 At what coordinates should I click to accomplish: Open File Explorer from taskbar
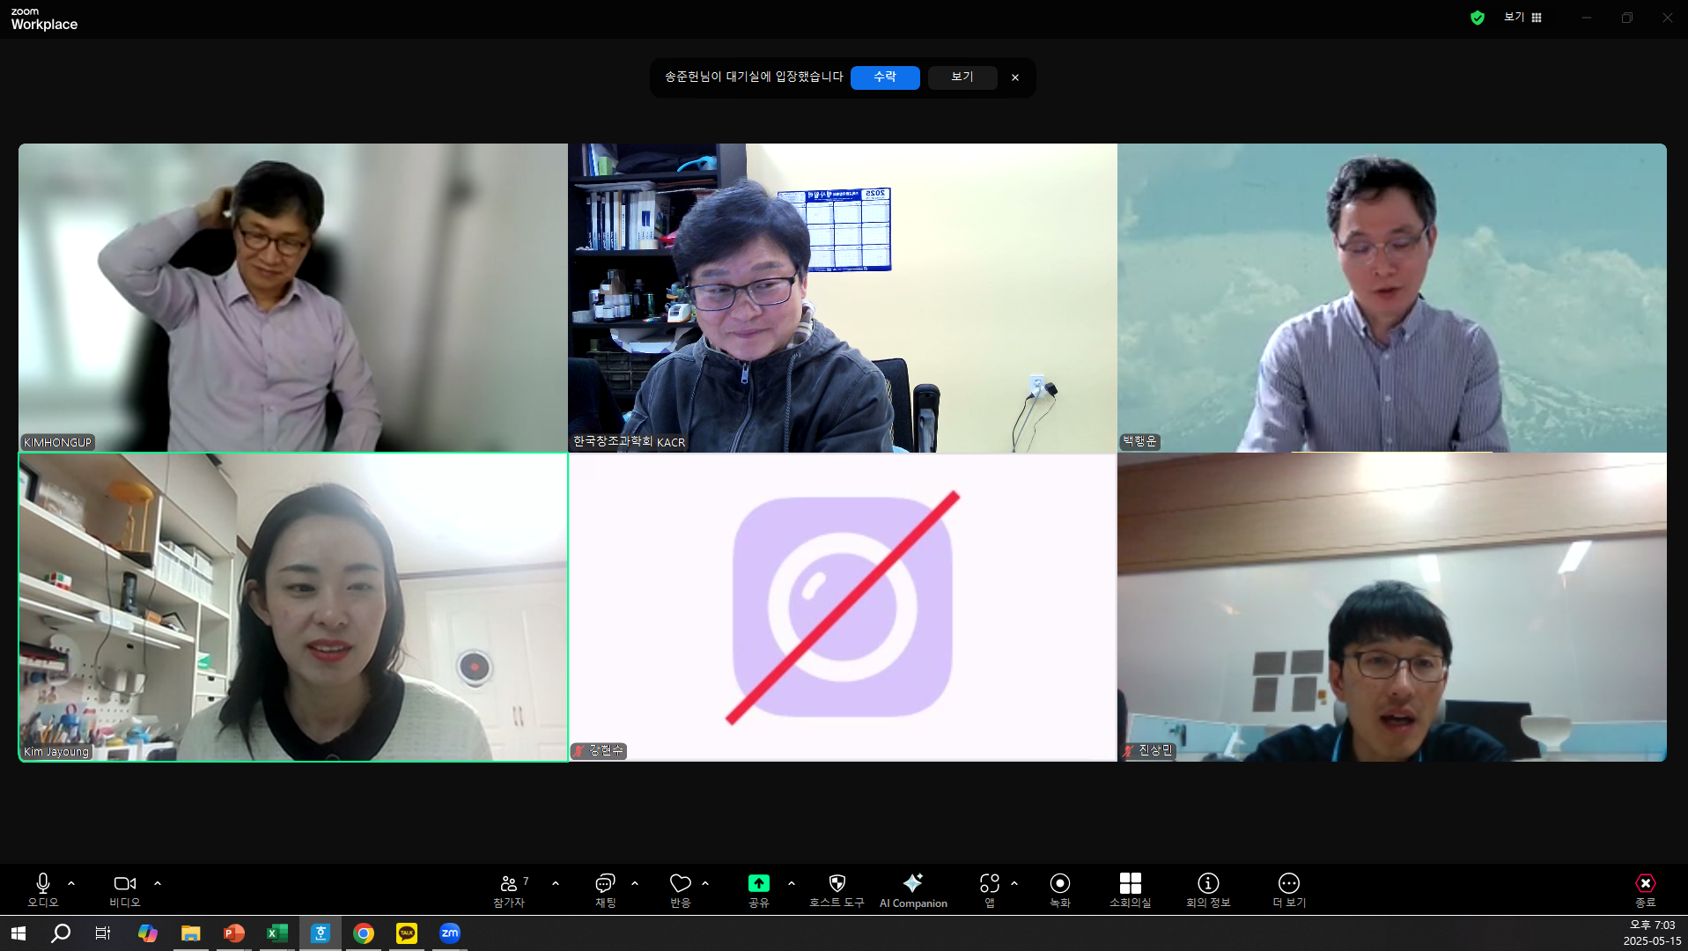(x=190, y=933)
